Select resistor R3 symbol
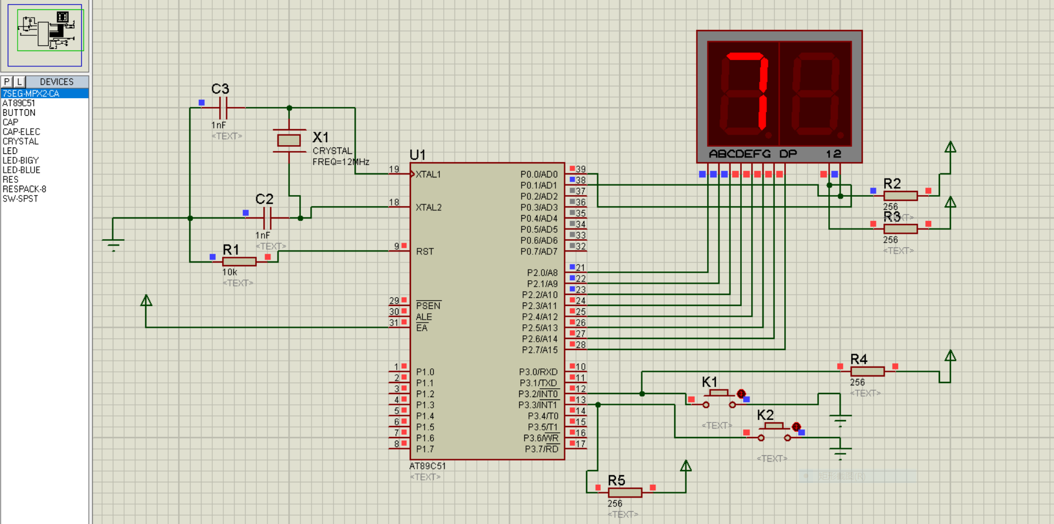 (x=901, y=229)
